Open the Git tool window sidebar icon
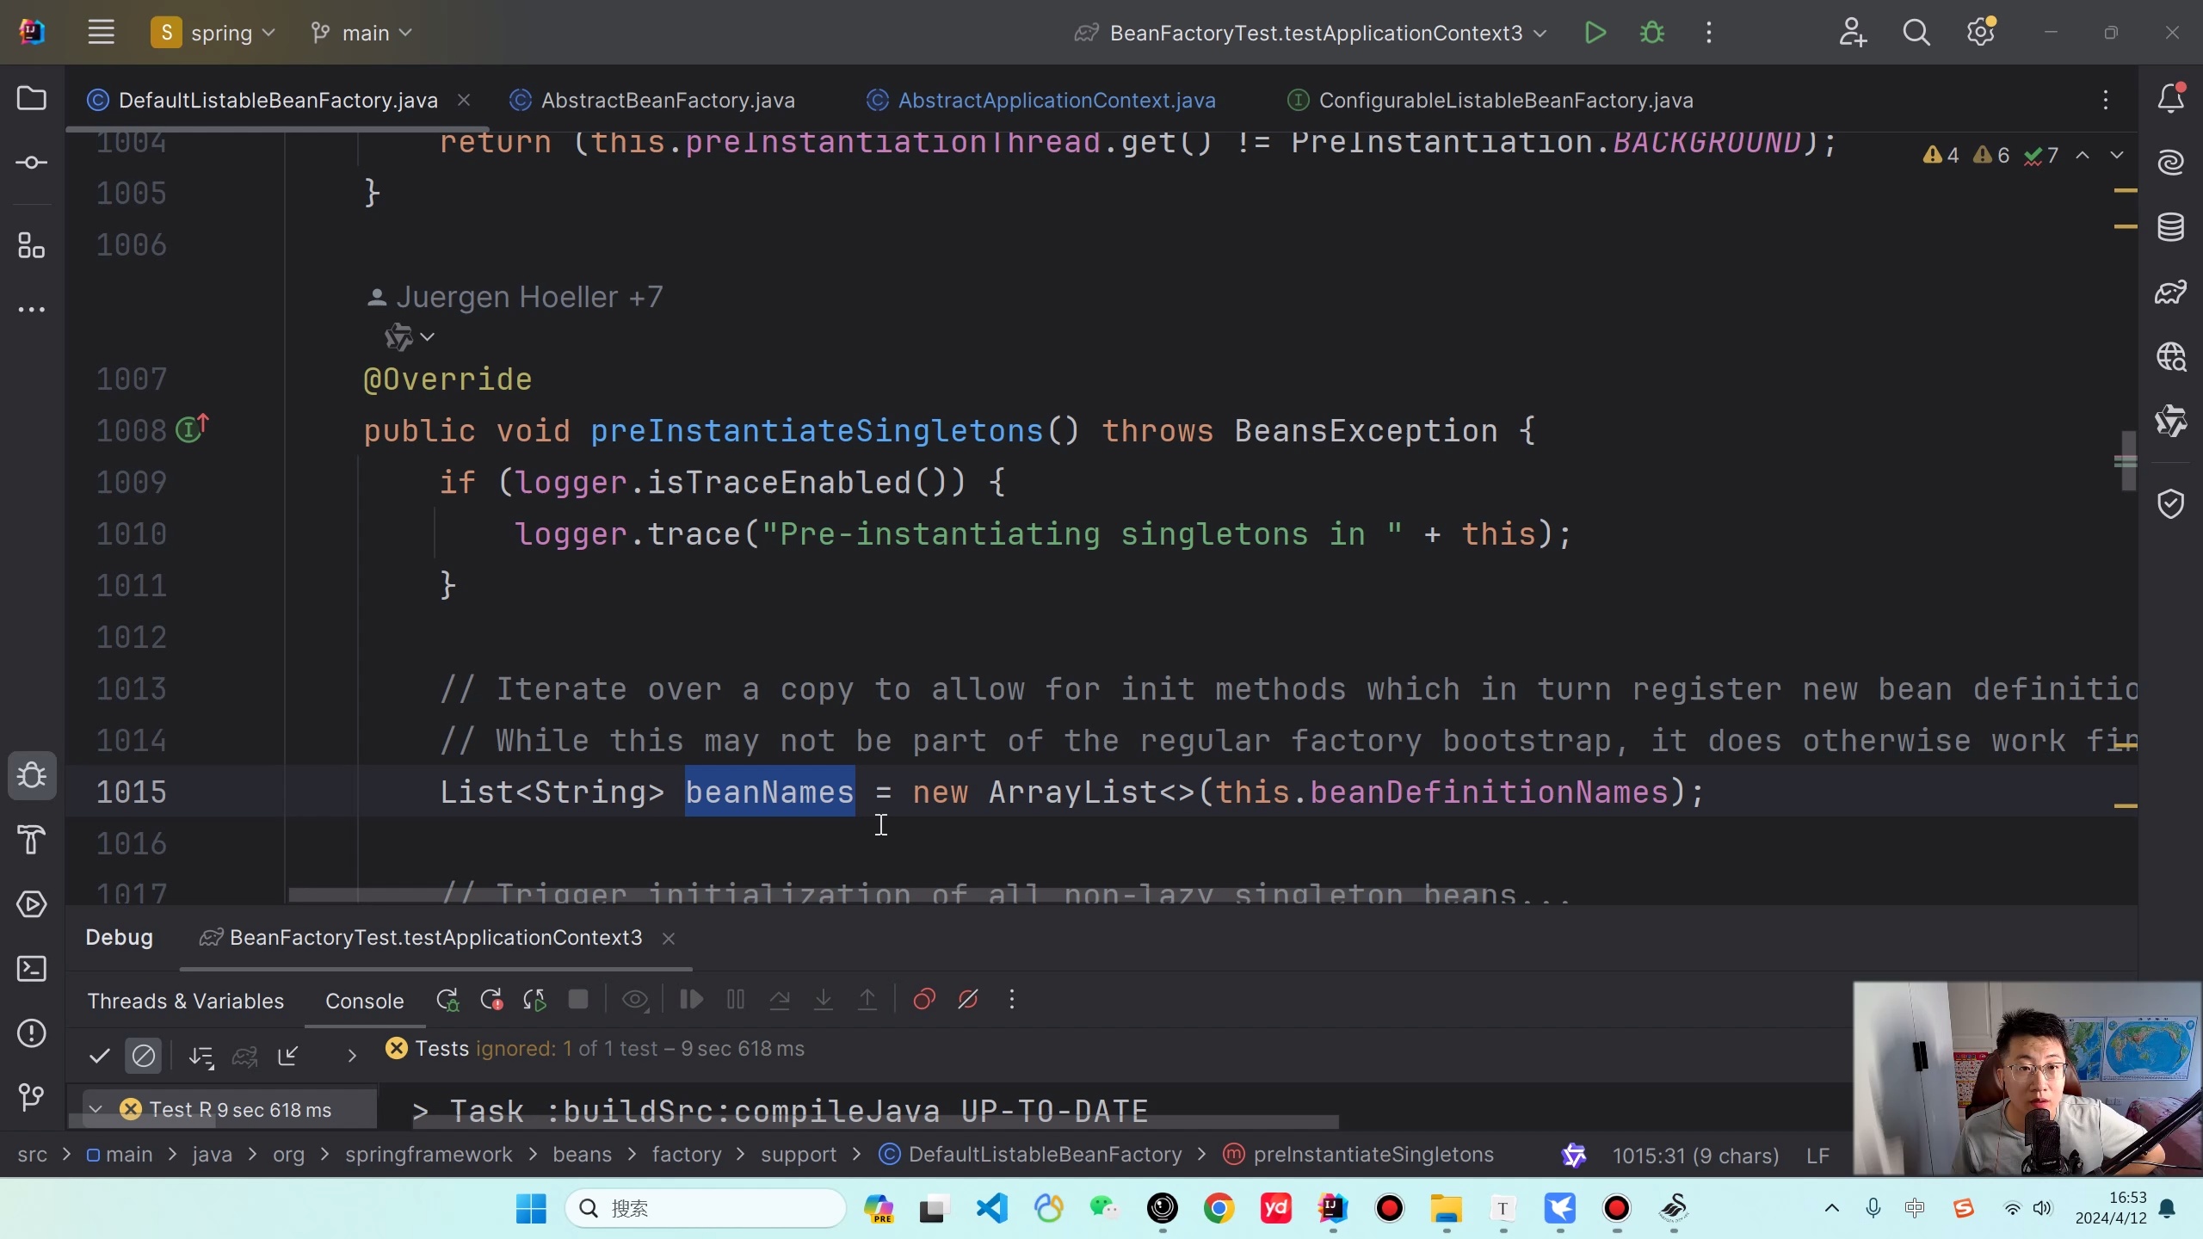Screen dimensions: 2203x1239 coord(32,1097)
